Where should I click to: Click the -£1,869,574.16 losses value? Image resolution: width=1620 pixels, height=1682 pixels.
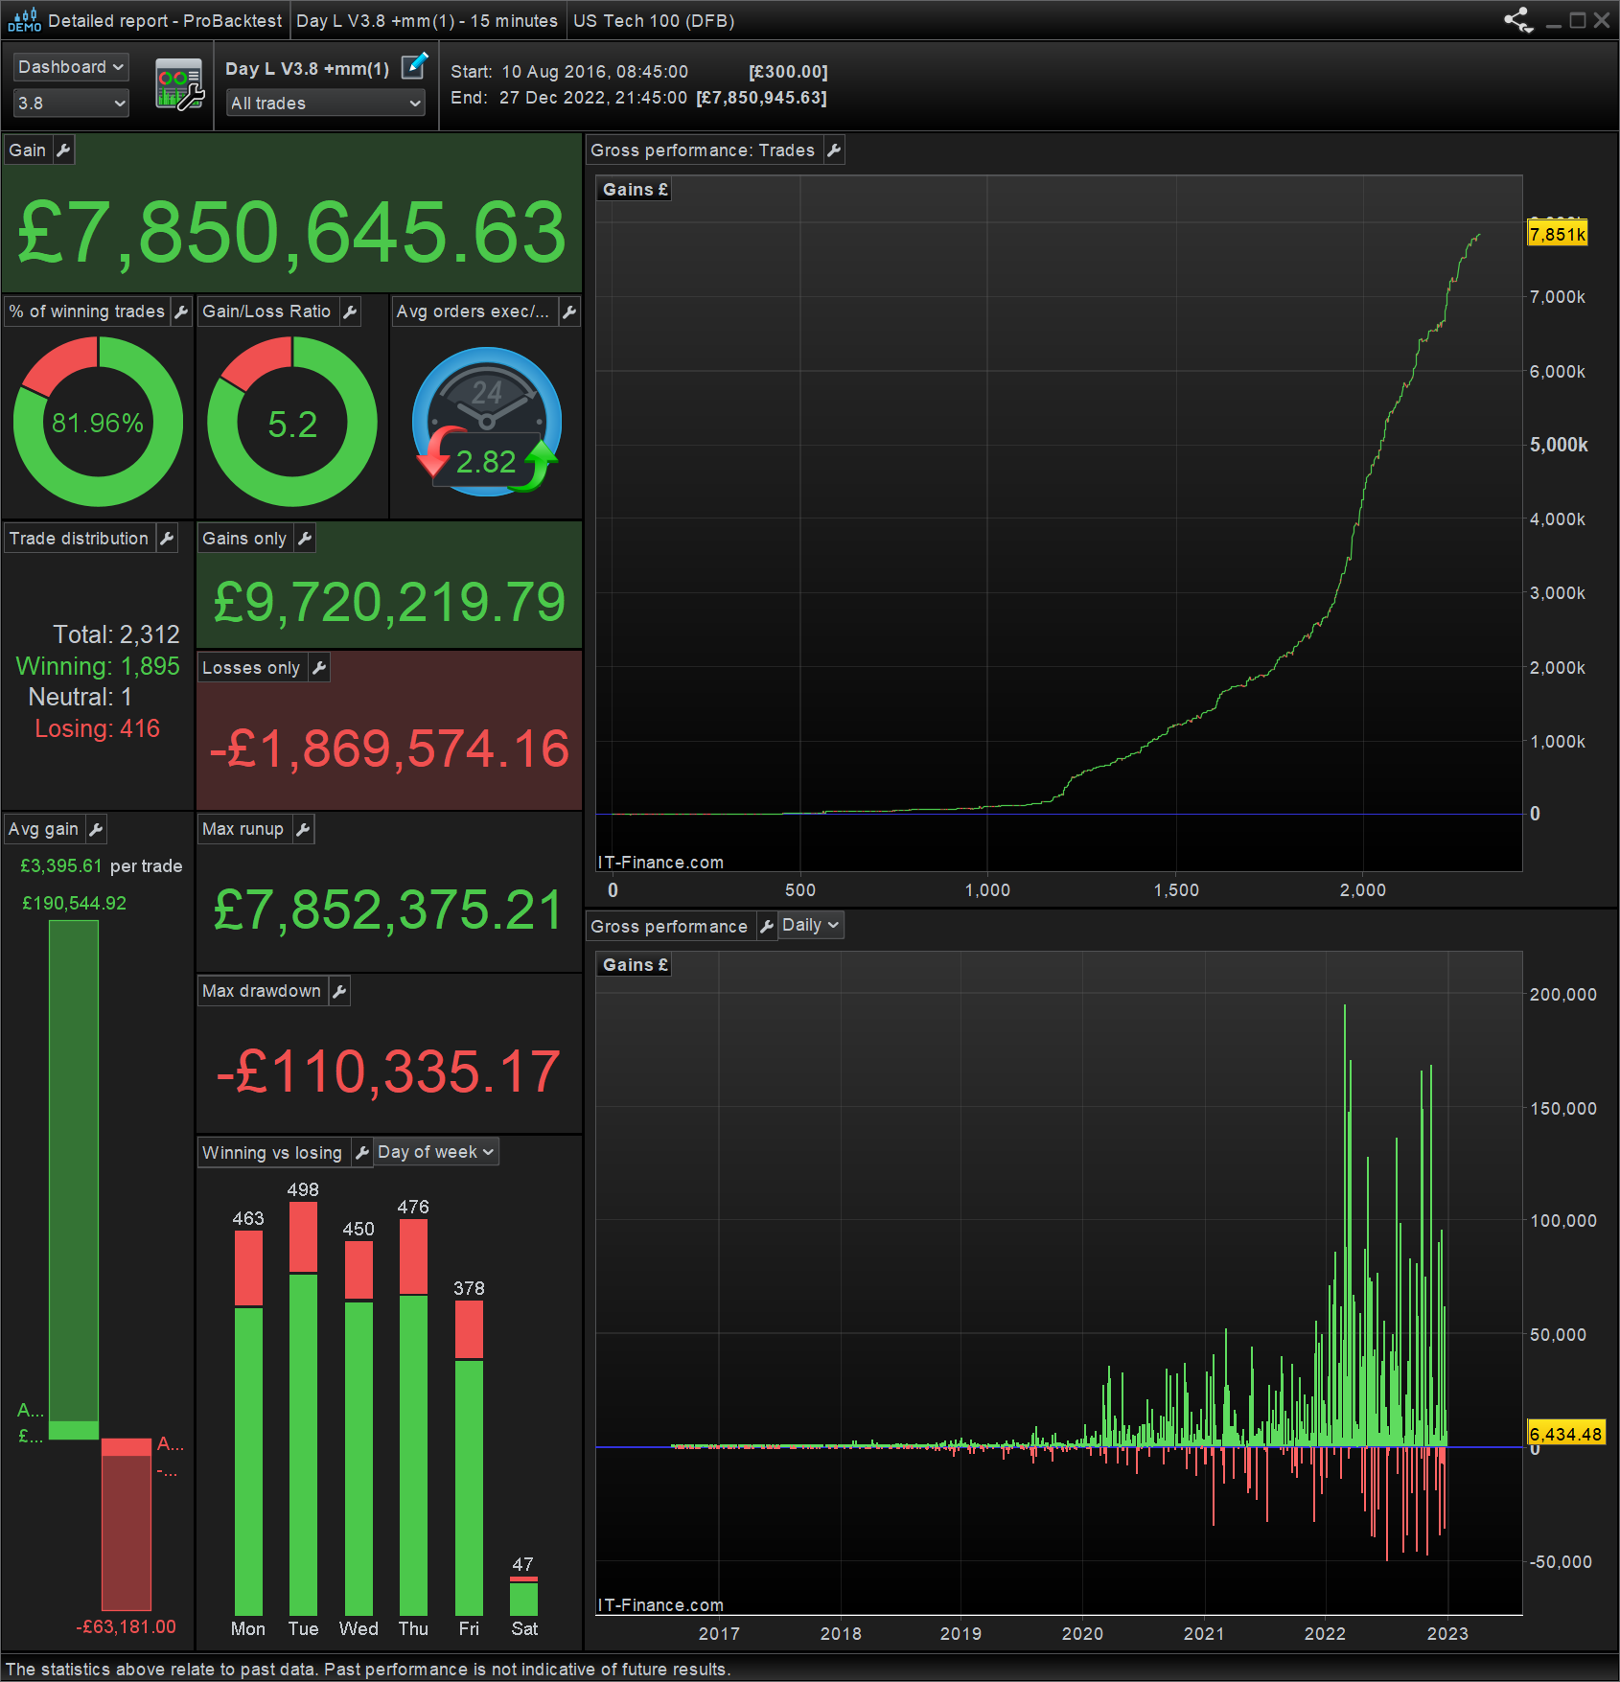(x=389, y=749)
